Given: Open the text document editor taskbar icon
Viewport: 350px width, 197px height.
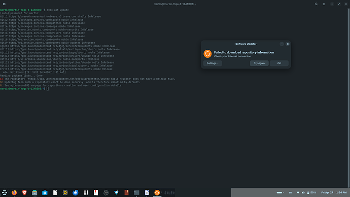Looking at the screenshot, I should [x=147, y=192].
